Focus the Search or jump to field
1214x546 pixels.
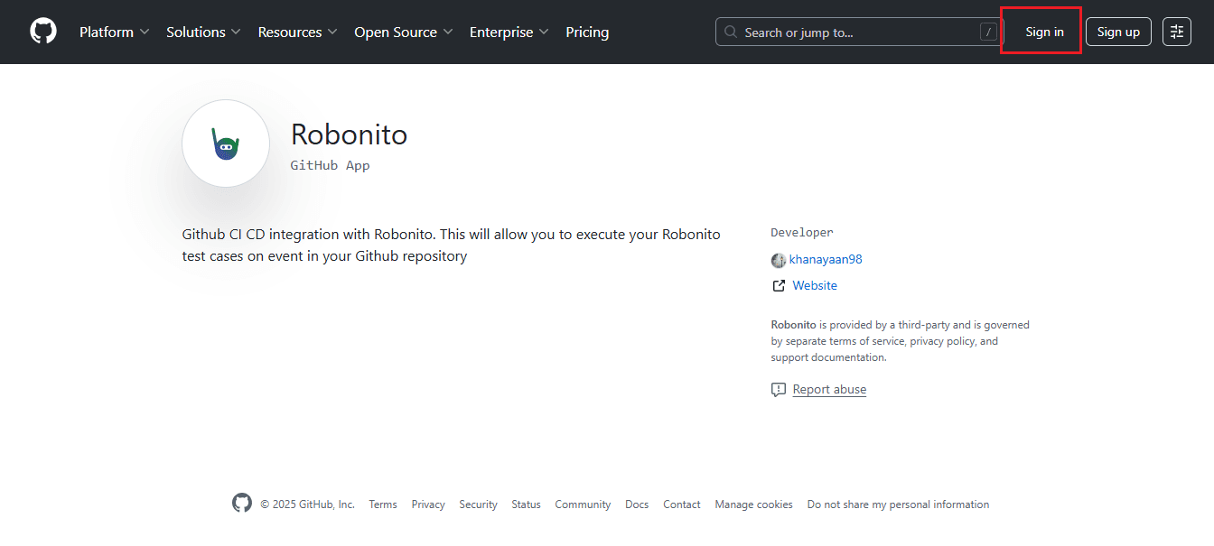[861, 32]
